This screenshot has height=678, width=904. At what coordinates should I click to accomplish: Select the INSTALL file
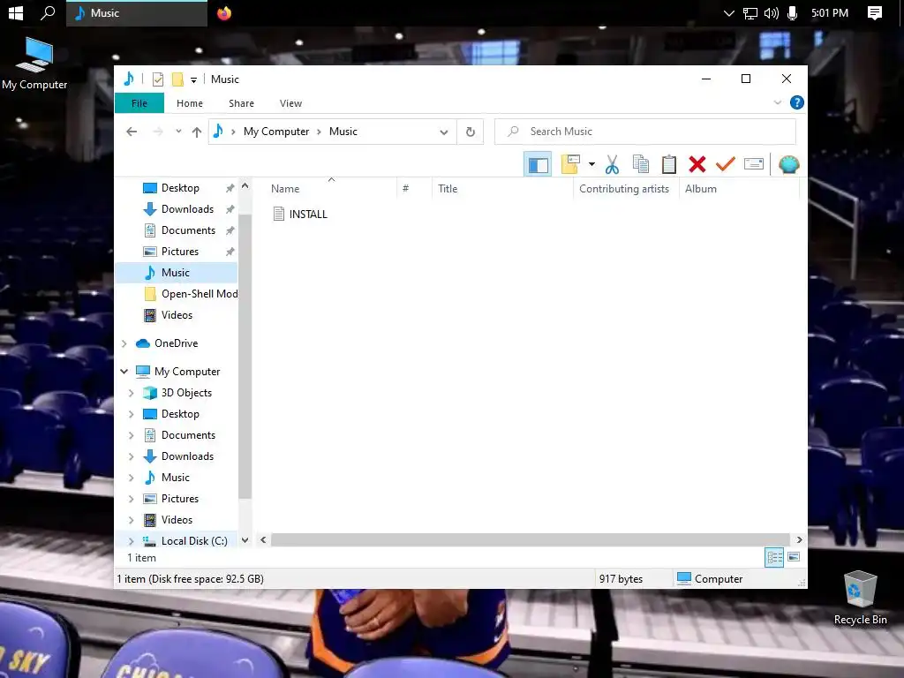coord(300,214)
